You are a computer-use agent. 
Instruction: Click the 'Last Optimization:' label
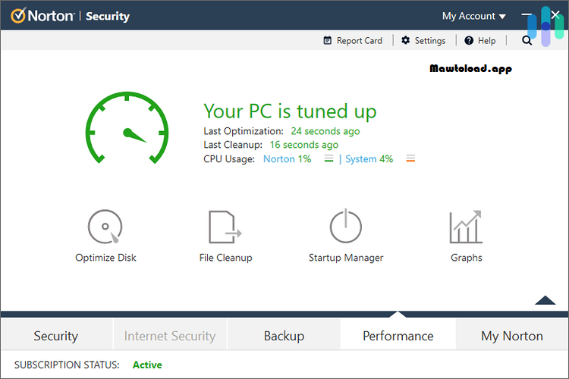point(244,131)
